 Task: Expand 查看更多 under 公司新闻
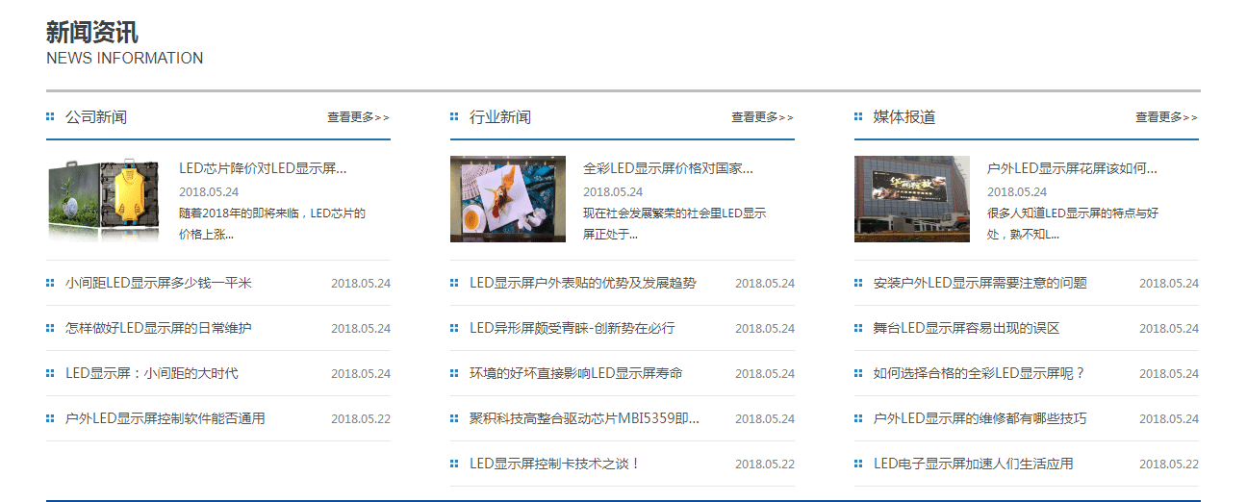point(358,117)
